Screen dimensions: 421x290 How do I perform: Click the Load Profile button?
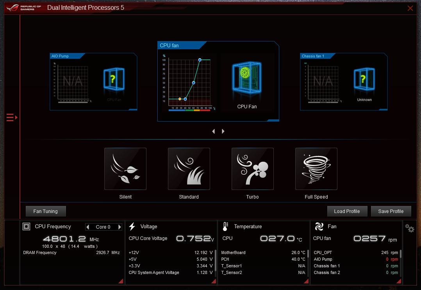pyautogui.click(x=347, y=211)
